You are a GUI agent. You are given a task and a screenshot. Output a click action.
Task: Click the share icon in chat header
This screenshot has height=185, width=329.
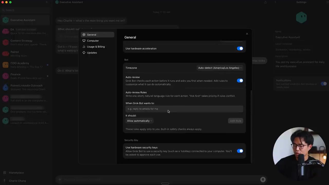click(x=265, y=2)
